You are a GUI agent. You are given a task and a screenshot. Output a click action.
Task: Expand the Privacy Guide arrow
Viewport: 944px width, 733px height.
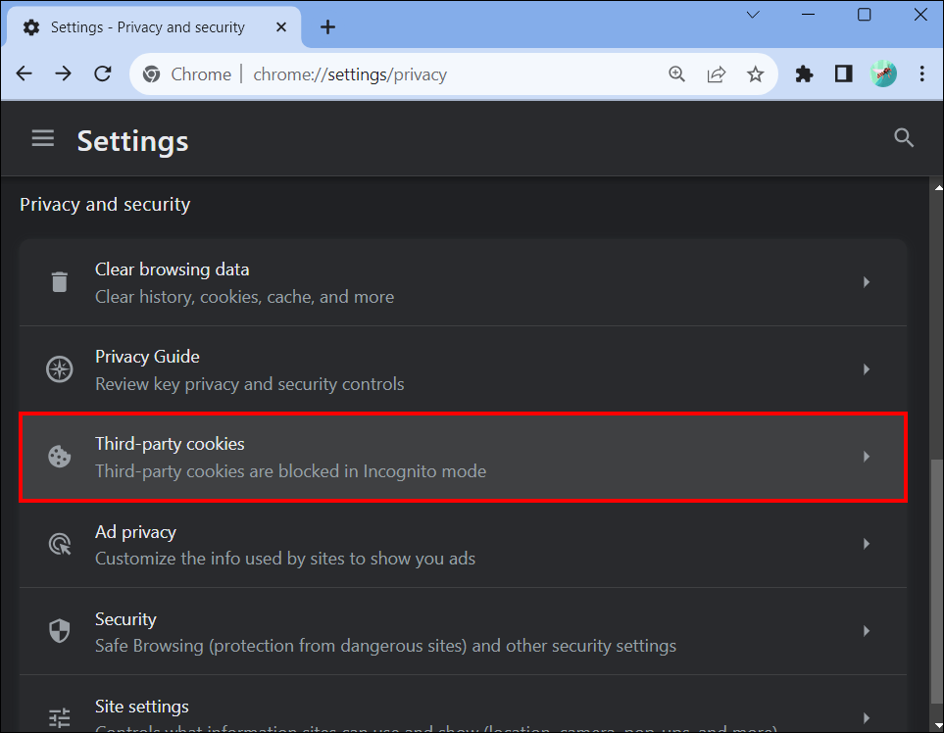866,369
